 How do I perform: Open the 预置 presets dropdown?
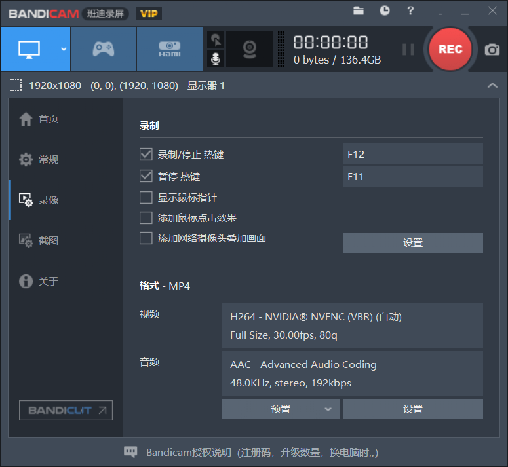tap(281, 409)
